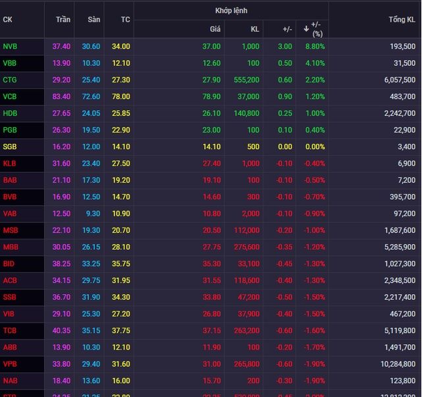Image resolution: width=422 pixels, height=397 pixels.
Task: Select the NVB matched price 37.00
Action: (211, 46)
